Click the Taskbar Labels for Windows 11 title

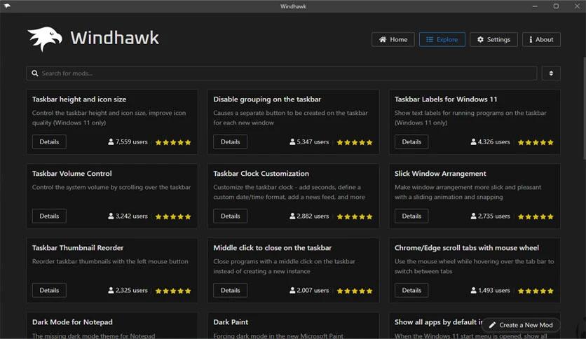[x=446, y=99]
